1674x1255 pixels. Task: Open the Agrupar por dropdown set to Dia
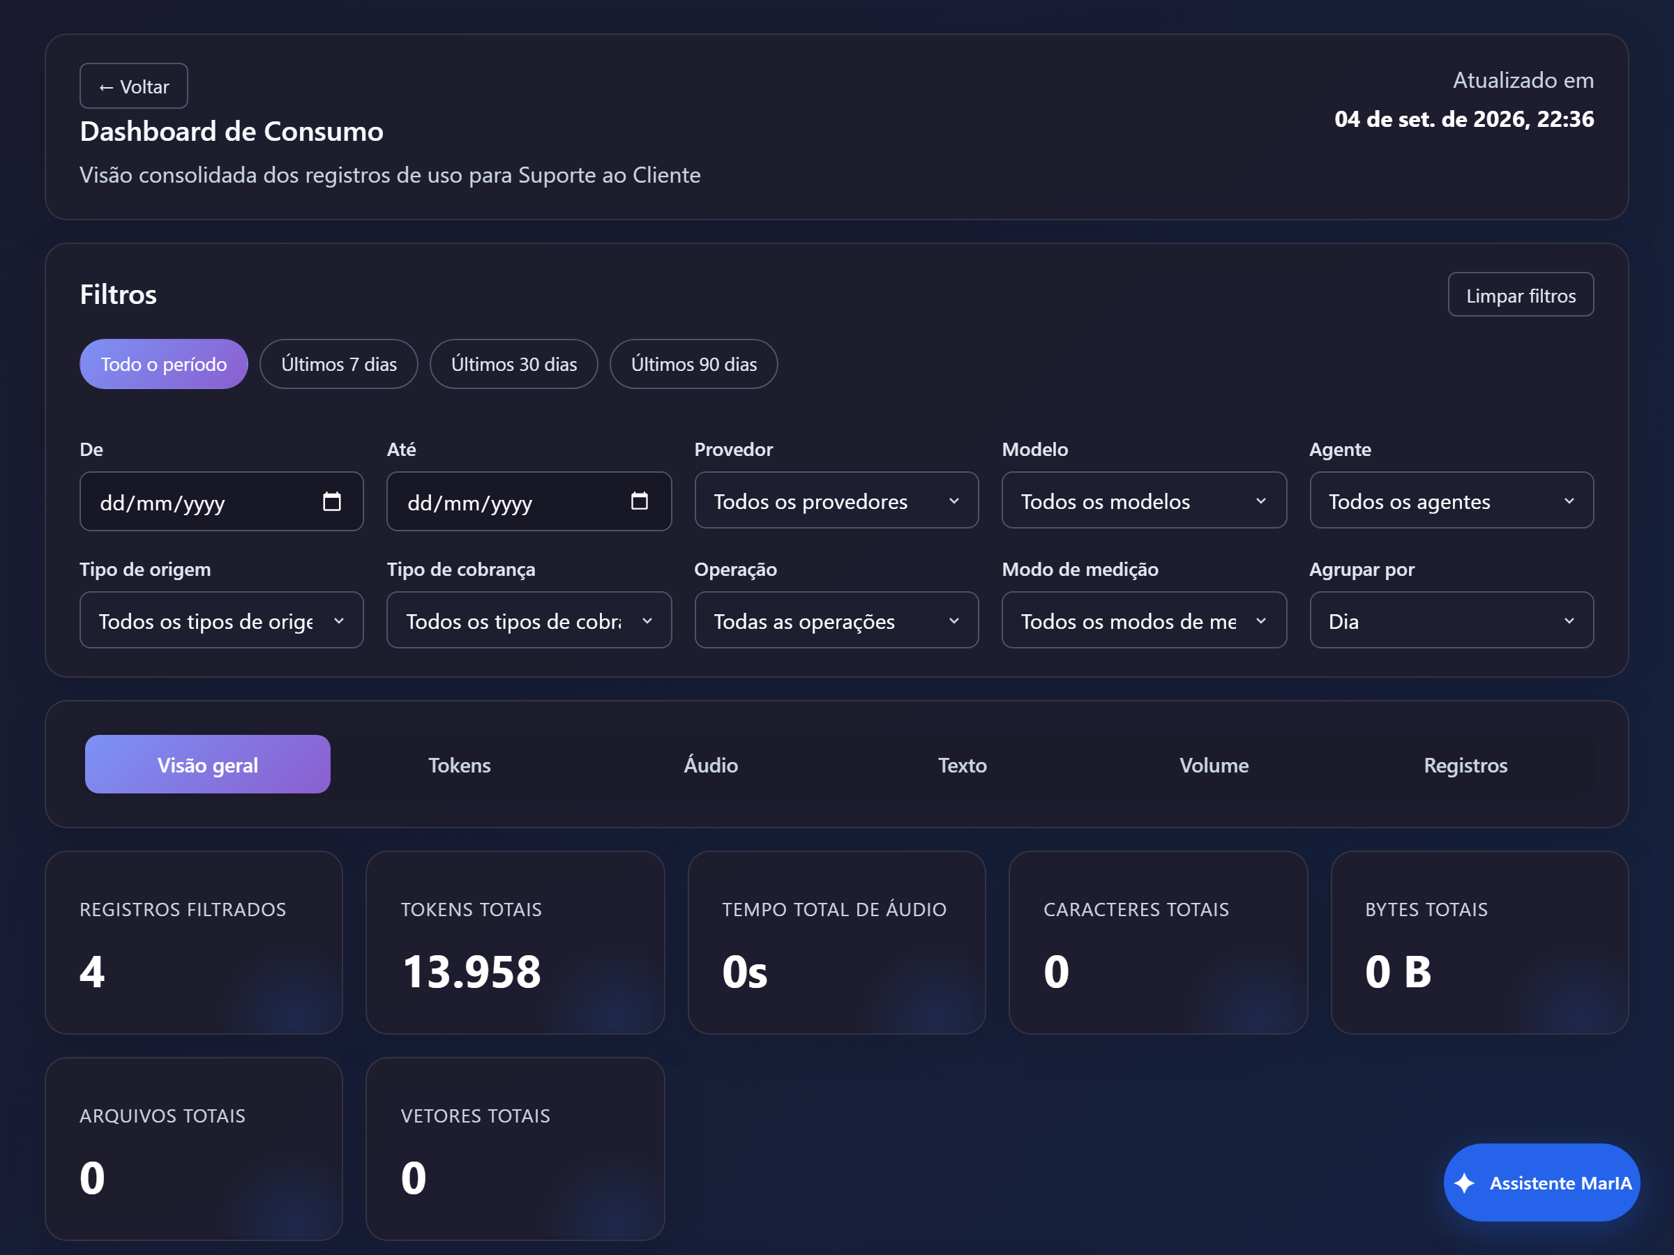click(x=1451, y=621)
